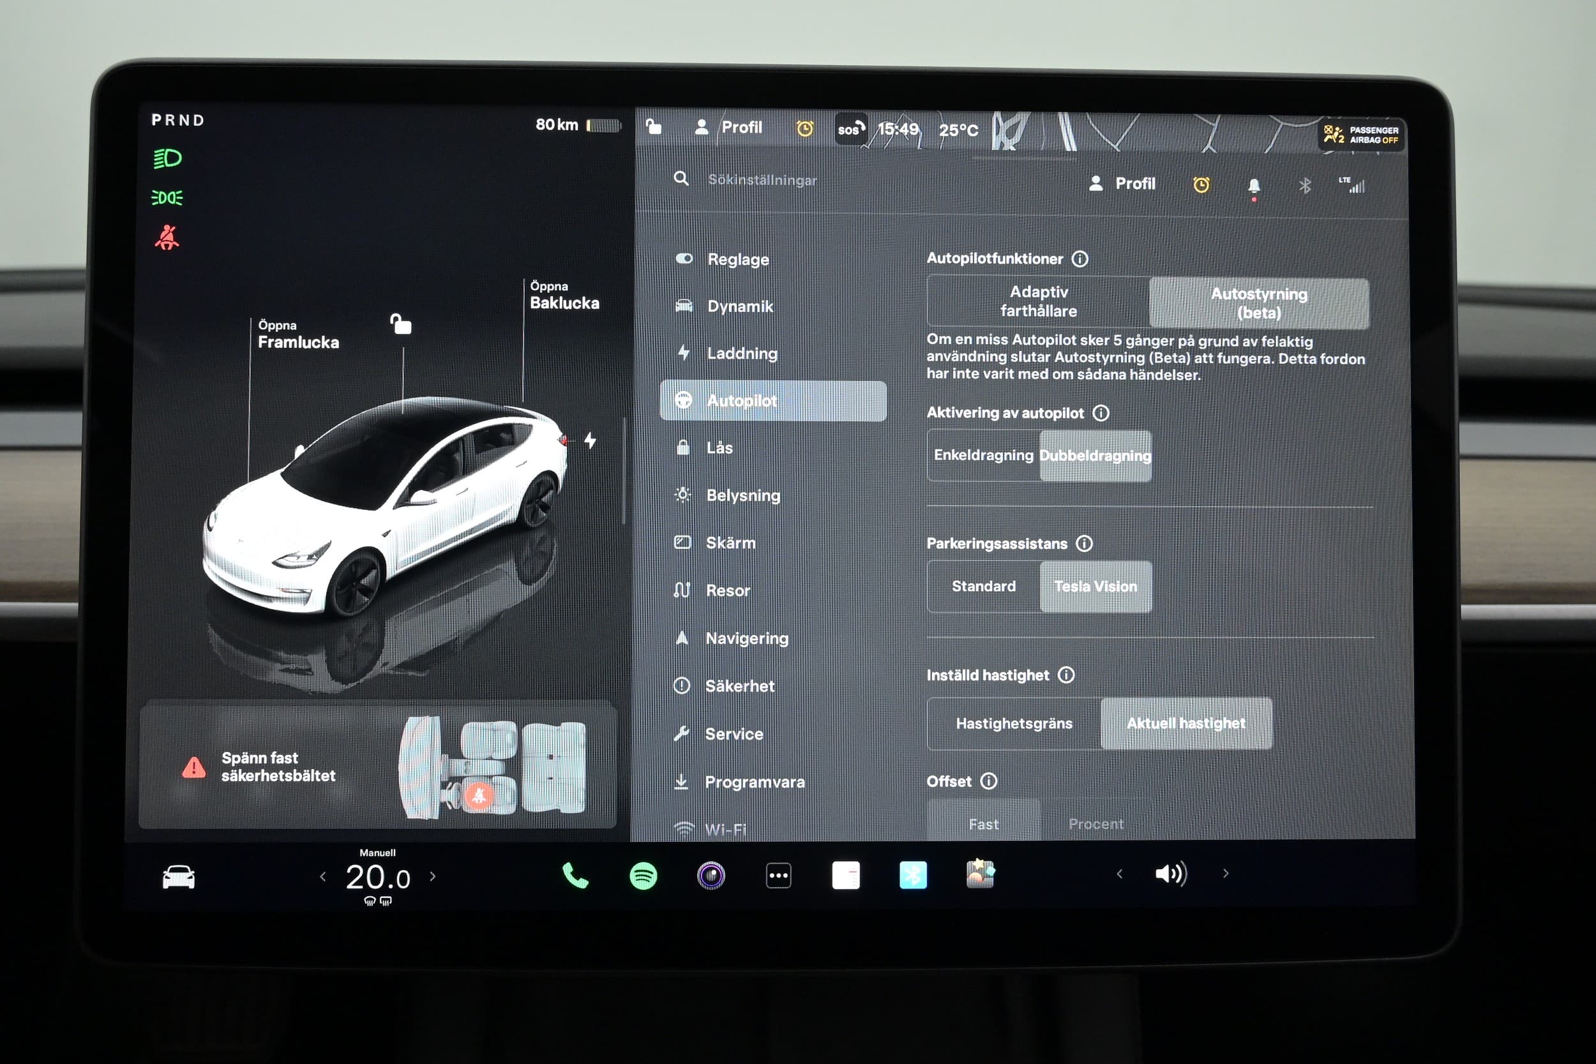Open the Bluetooth app in bottom bar
This screenshot has width=1596, height=1064.
(x=913, y=875)
